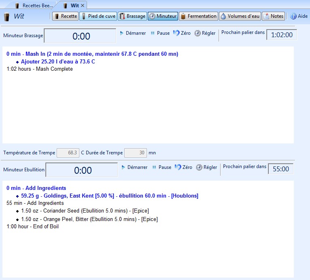Image resolution: width=310 pixels, height=280 pixels.
Task: Open the Fermentation view
Action: (x=198, y=16)
